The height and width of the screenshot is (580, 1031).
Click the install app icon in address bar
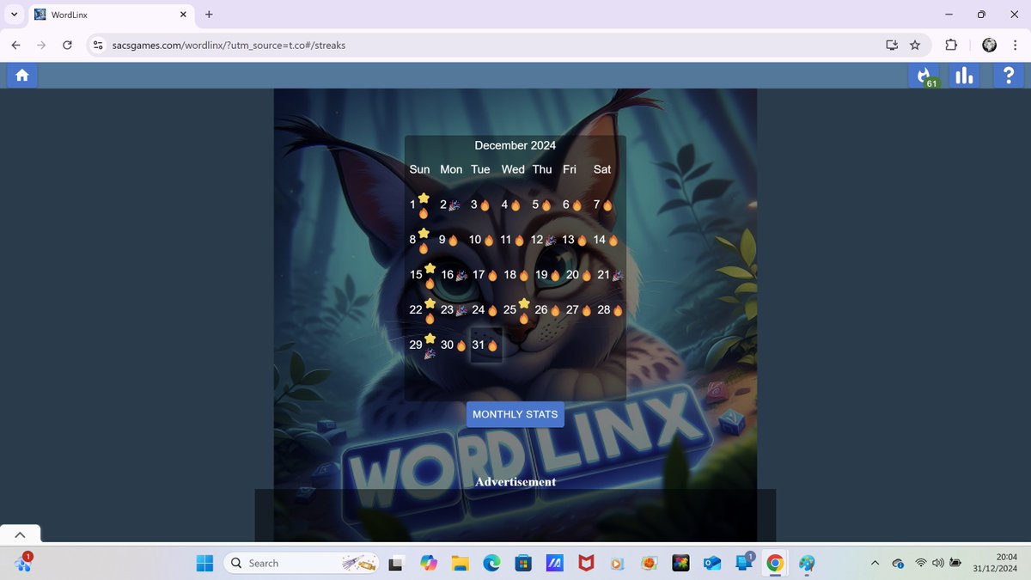(891, 45)
